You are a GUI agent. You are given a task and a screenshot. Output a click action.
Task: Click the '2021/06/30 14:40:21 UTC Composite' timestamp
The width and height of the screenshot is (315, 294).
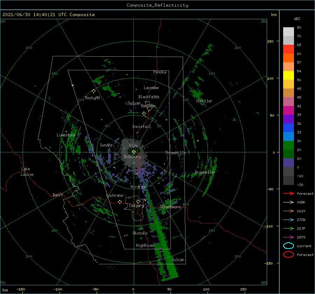(48, 15)
